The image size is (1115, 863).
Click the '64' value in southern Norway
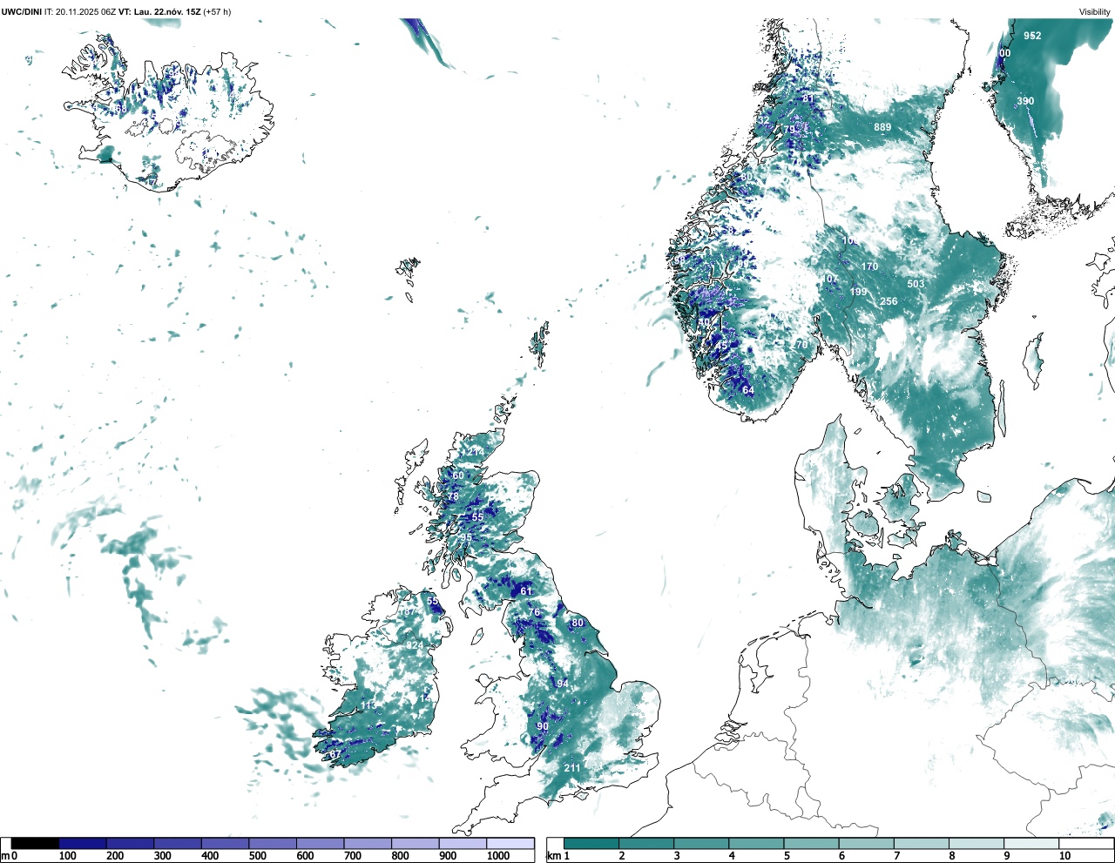click(x=748, y=390)
